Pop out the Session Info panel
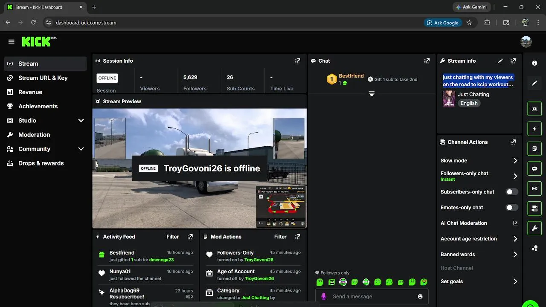Viewport: 546px width, 307px height. pyautogui.click(x=298, y=61)
